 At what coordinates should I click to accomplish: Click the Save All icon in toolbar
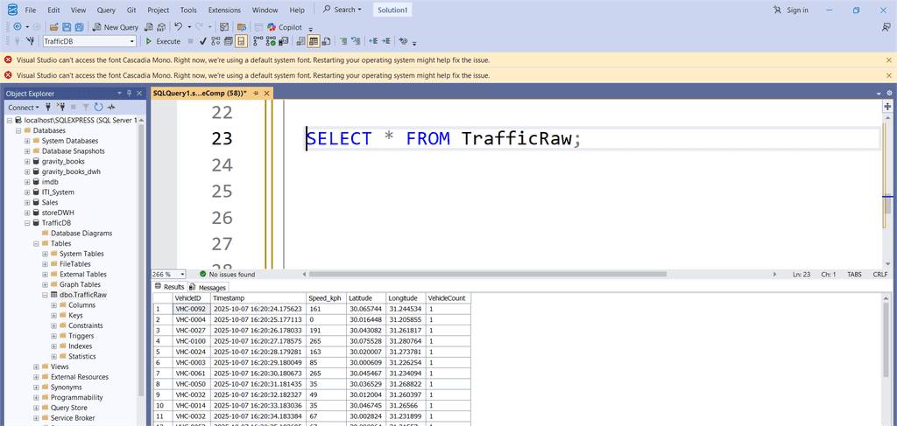coord(80,27)
